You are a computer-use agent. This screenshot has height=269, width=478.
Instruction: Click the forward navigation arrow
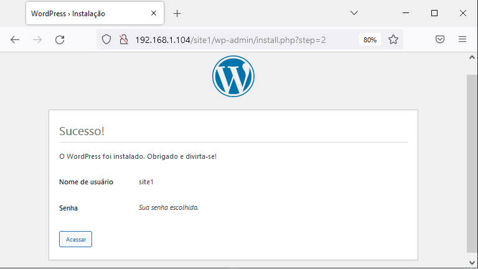pos(37,40)
